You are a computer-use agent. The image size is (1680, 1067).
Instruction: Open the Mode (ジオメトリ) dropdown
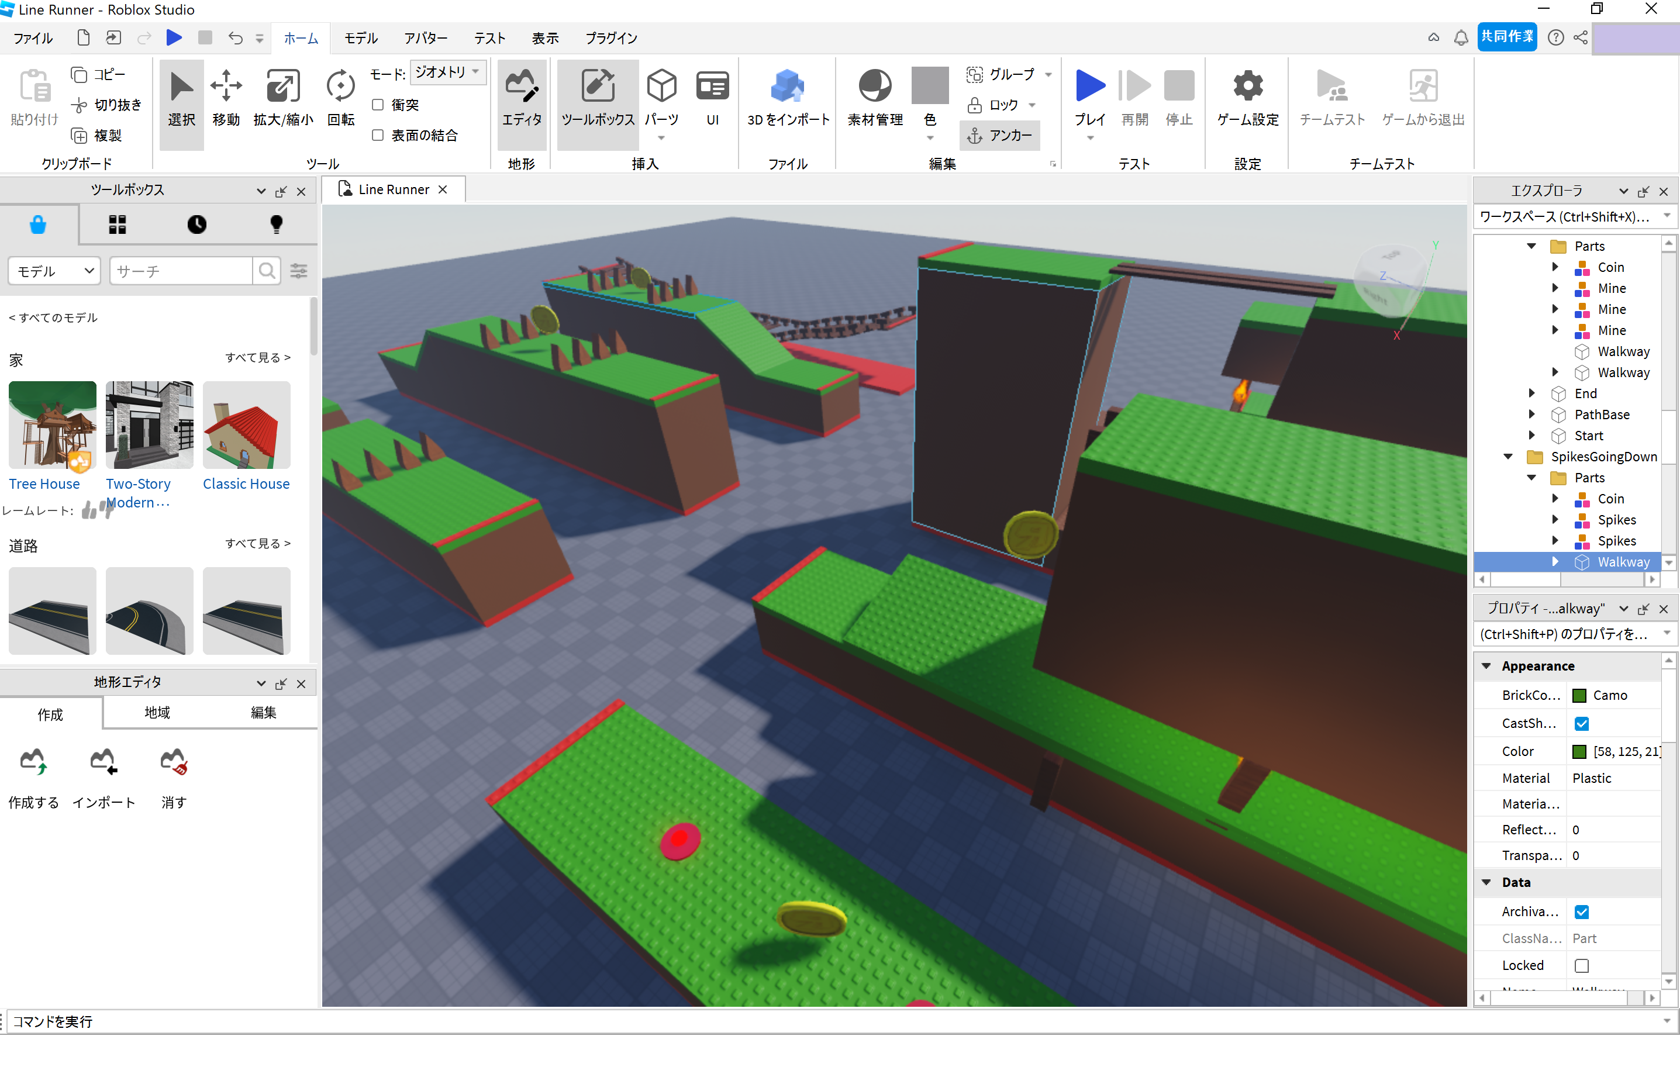[x=448, y=72]
